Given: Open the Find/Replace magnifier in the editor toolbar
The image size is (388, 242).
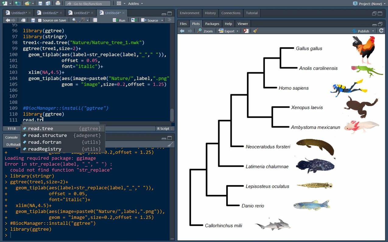Looking at the screenshot, I should (x=74, y=20).
